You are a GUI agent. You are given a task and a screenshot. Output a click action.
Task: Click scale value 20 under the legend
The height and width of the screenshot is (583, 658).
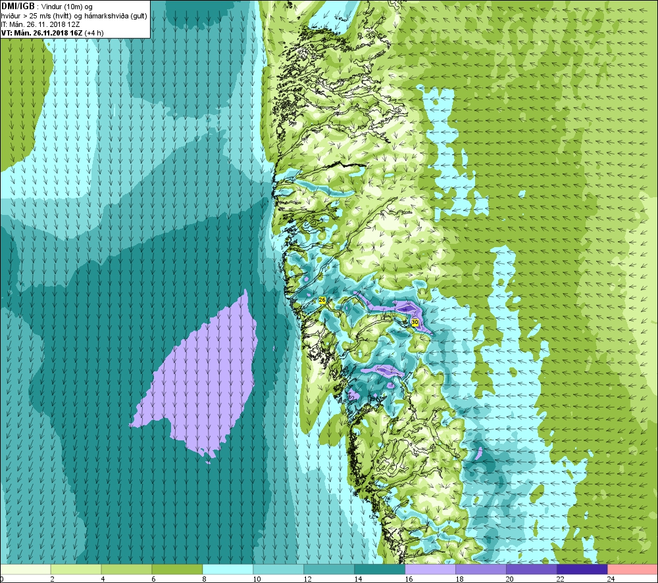coord(509,579)
